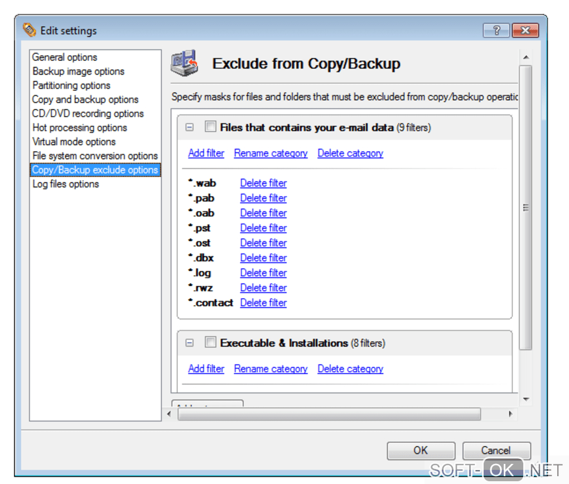The image size is (569, 484).
Task: Enable the Executable & Installations checkbox
Action: pos(210,342)
